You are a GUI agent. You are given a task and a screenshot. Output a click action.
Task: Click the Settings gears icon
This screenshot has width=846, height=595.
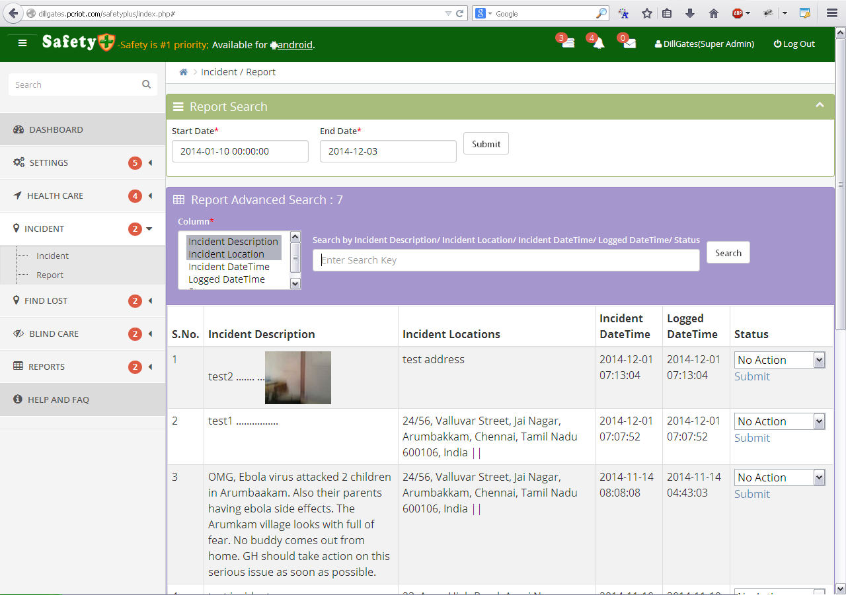click(x=19, y=162)
